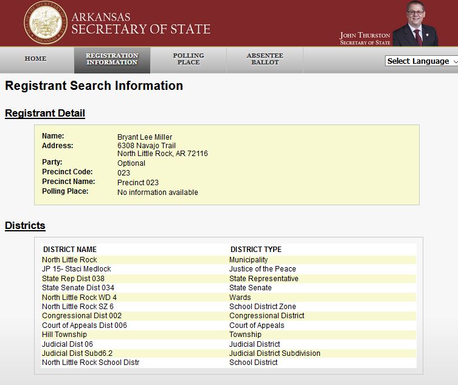Image resolution: width=458 pixels, height=385 pixels.
Task: Click the Precinct Code: label
Action: [x=67, y=172]
